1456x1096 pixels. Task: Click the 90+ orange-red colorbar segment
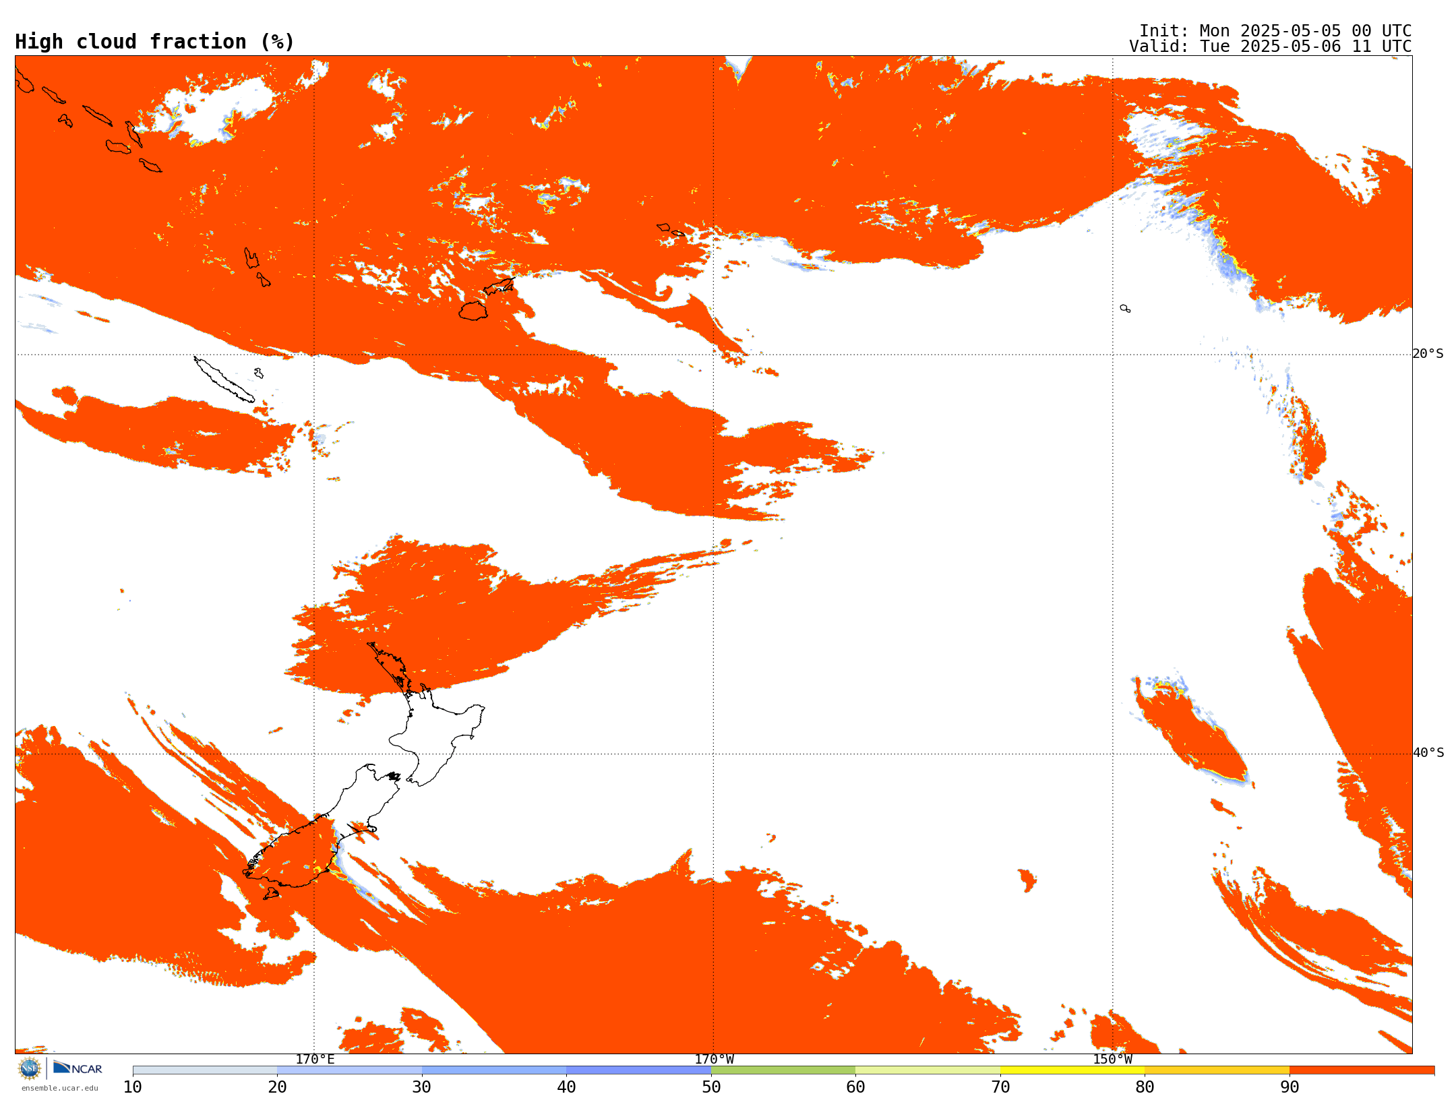(1362, 1070)
